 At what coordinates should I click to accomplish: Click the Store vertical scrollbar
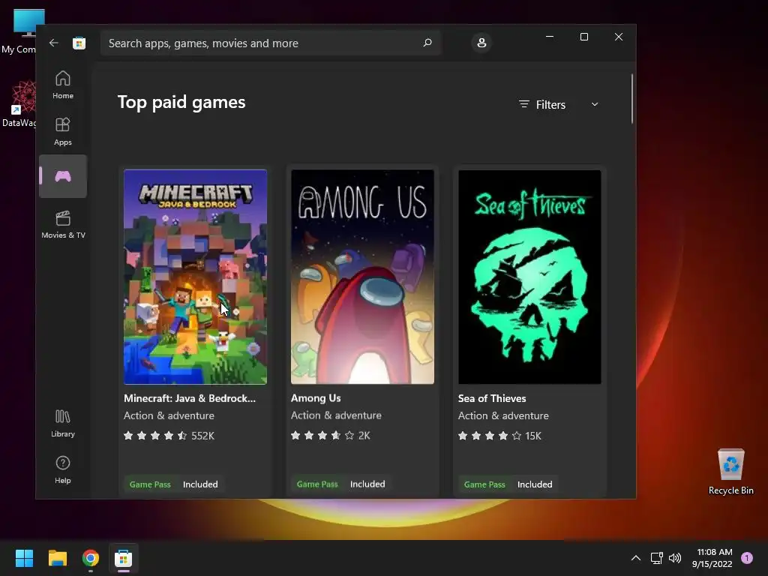pyautogui.click(x=632, y=99)
